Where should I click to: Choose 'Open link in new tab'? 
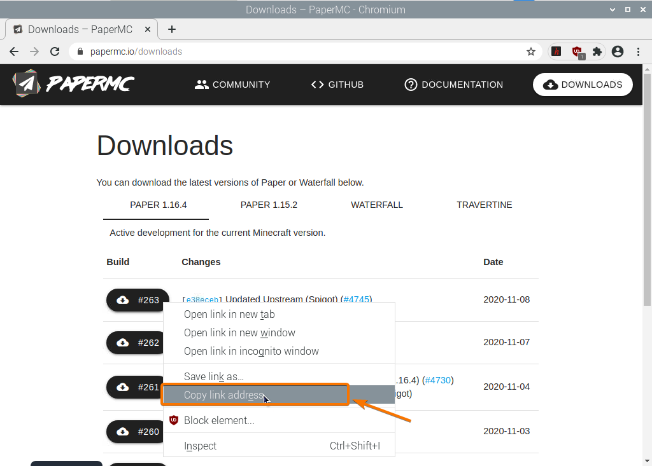[x=279, y=315]
